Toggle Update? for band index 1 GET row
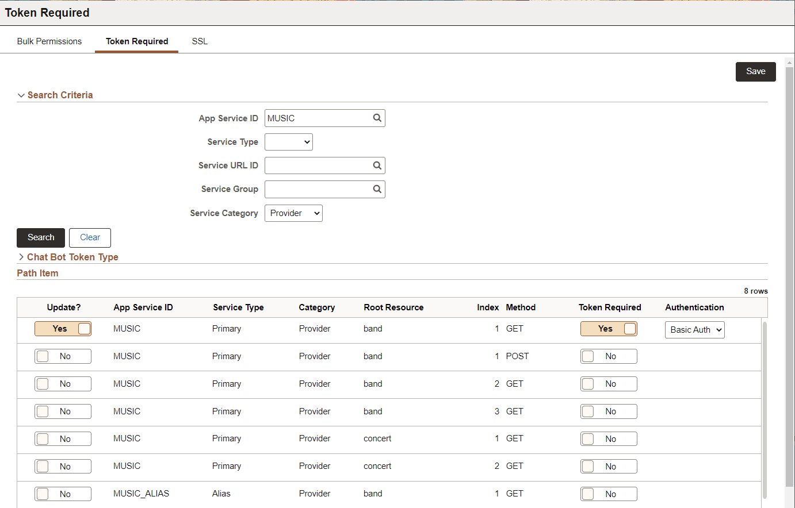795x508 pixels. 63,329
